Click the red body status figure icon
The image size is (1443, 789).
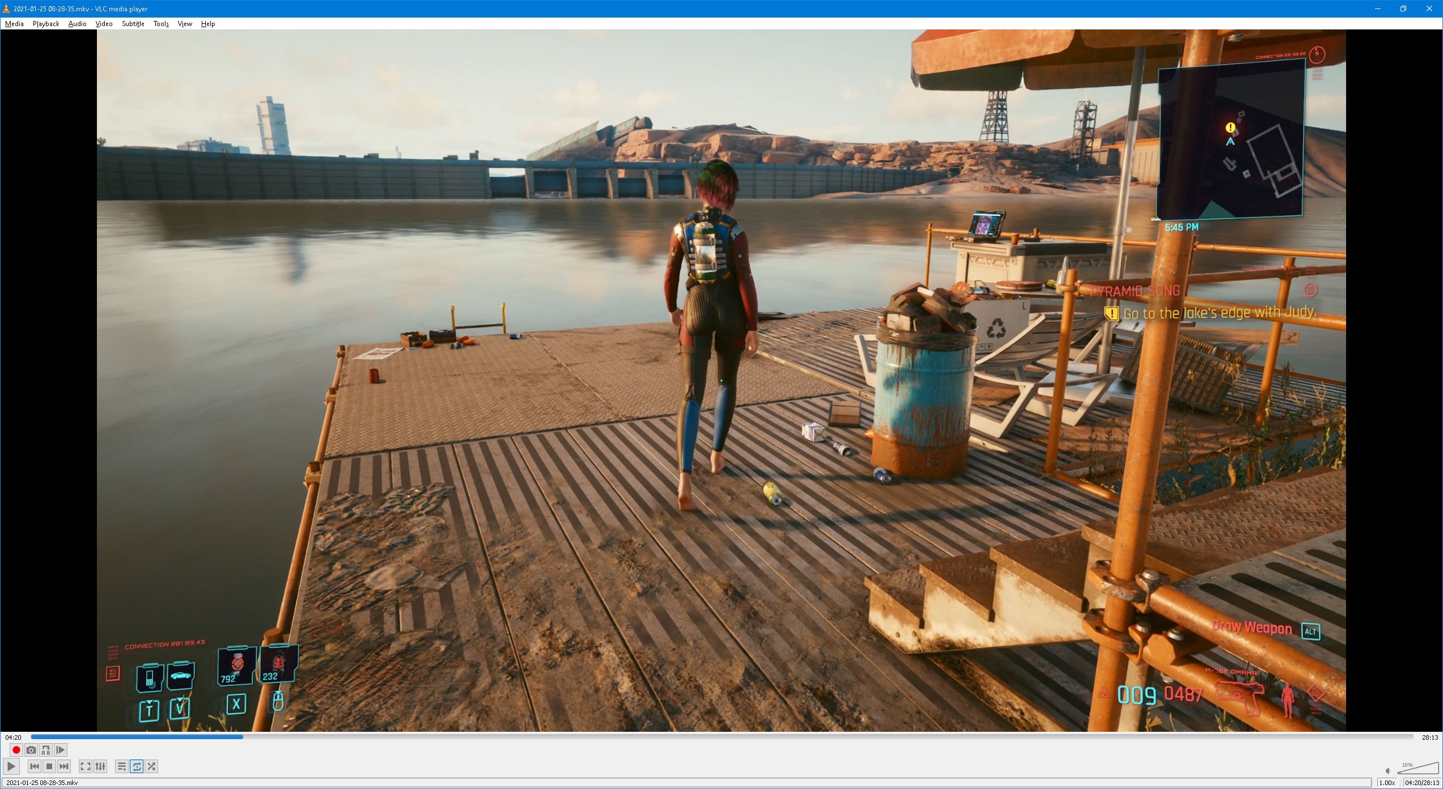coord(1288,700)
